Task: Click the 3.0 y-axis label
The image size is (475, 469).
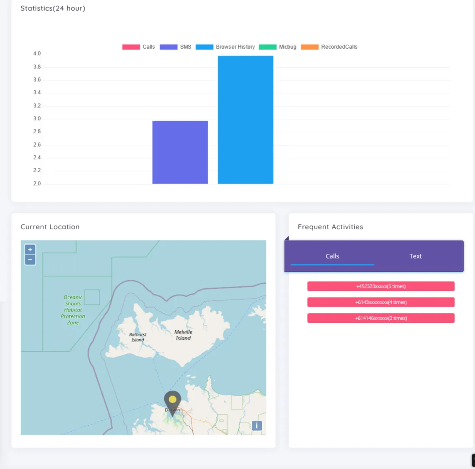Action: [x=37, y=118]
